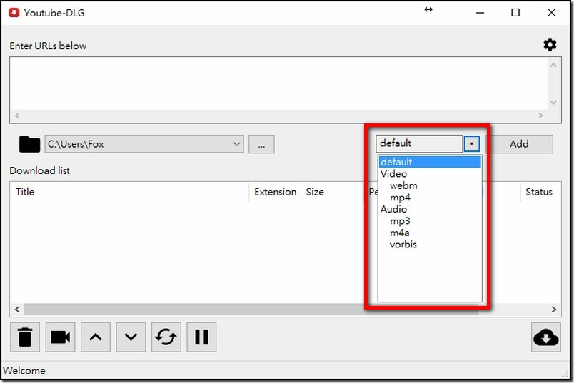Maximize the Youtube-DLG window

(x=515, y=12)
